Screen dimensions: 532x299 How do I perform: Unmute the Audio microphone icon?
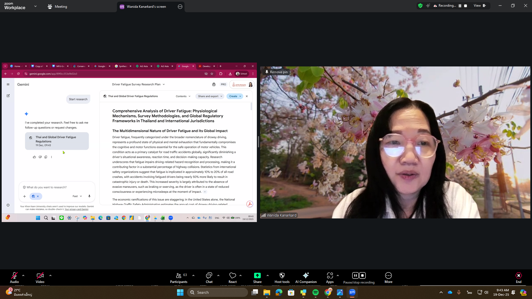click(14, 275)
